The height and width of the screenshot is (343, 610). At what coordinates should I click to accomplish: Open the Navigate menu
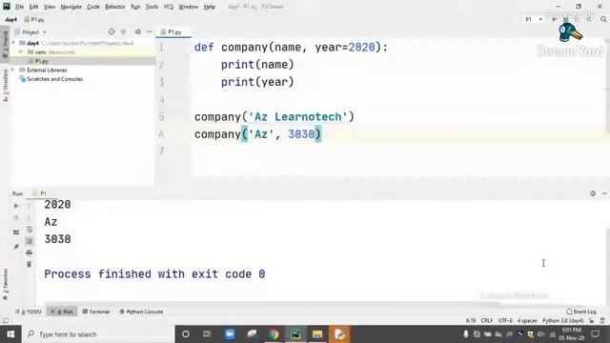71,7
